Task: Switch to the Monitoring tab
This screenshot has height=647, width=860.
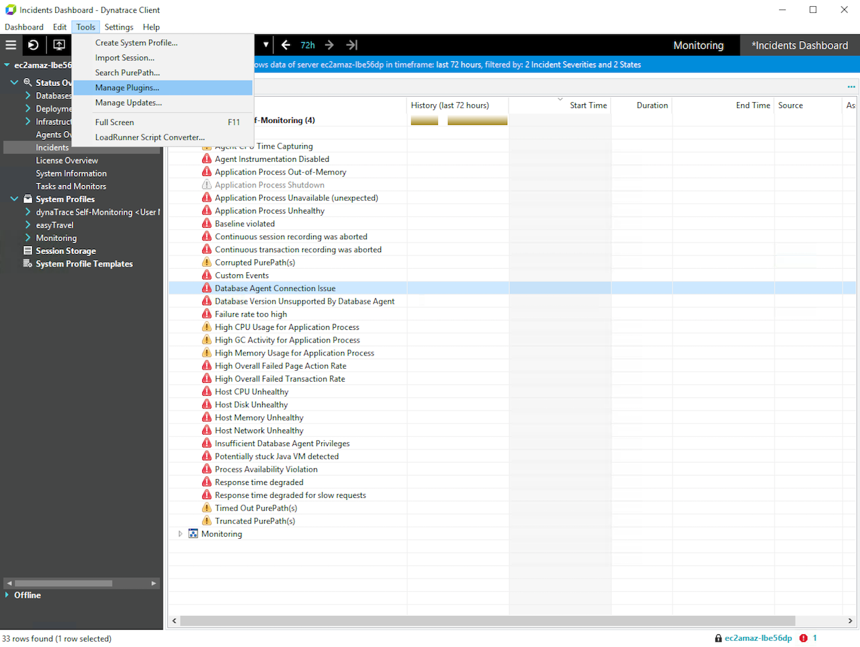Action: click(699, 45)
